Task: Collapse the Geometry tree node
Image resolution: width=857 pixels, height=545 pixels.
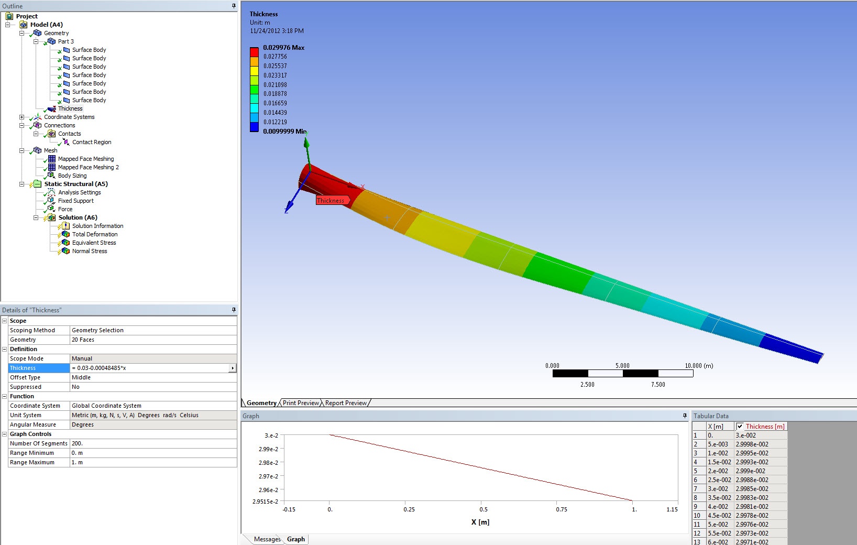Action: click(x=21, y=33)
